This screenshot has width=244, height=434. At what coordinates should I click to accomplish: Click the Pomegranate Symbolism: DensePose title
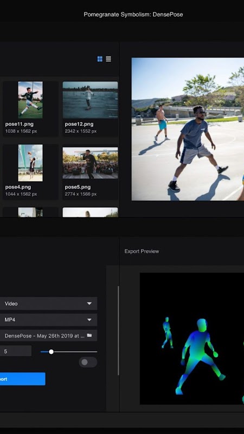[x=133, y=15]
